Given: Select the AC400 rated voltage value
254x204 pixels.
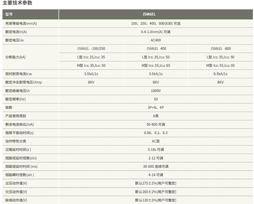Looking at the screenshot, I should (156, 40).
